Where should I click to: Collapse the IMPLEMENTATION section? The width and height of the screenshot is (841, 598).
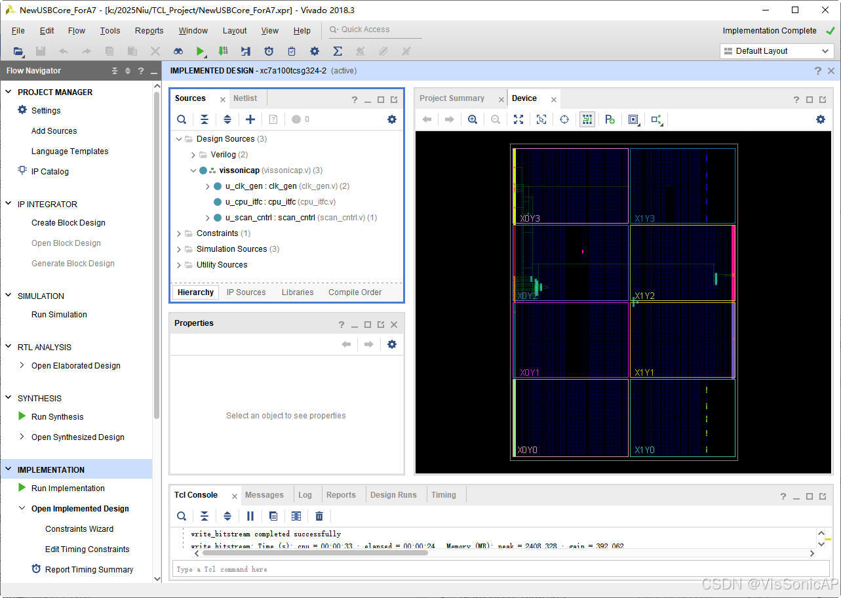click(9, 469)
